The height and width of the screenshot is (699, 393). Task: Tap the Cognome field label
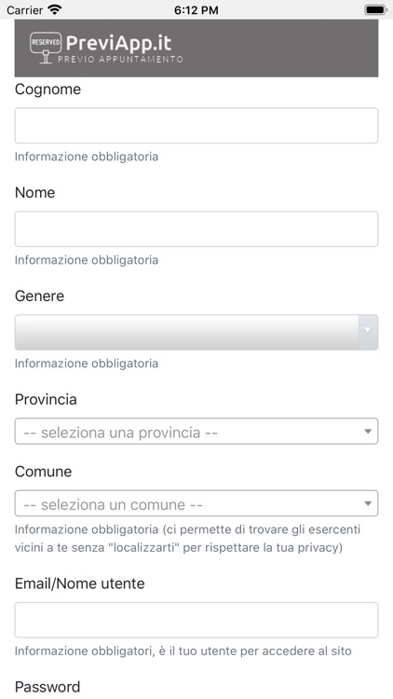click(x=47, y=89)
